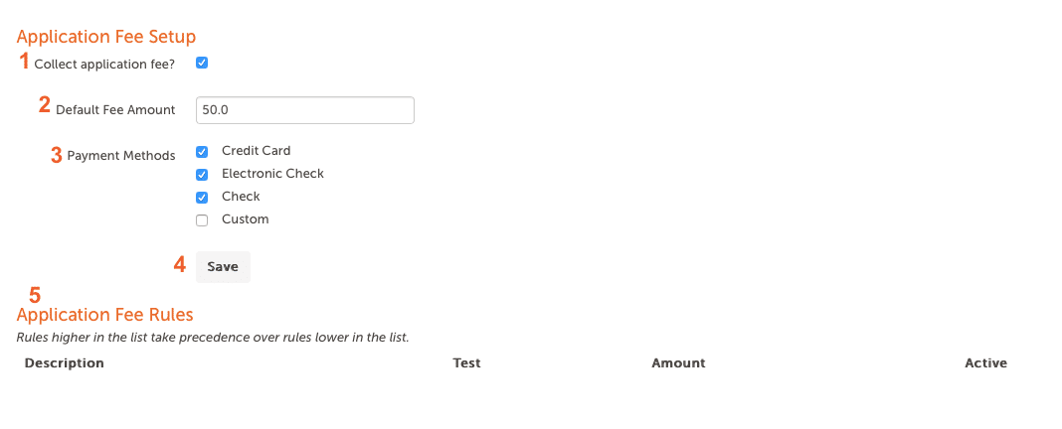The image size is (1062, 429).
Task: Click the Application Fee Rules heading
Action: (x=105, y=315)
